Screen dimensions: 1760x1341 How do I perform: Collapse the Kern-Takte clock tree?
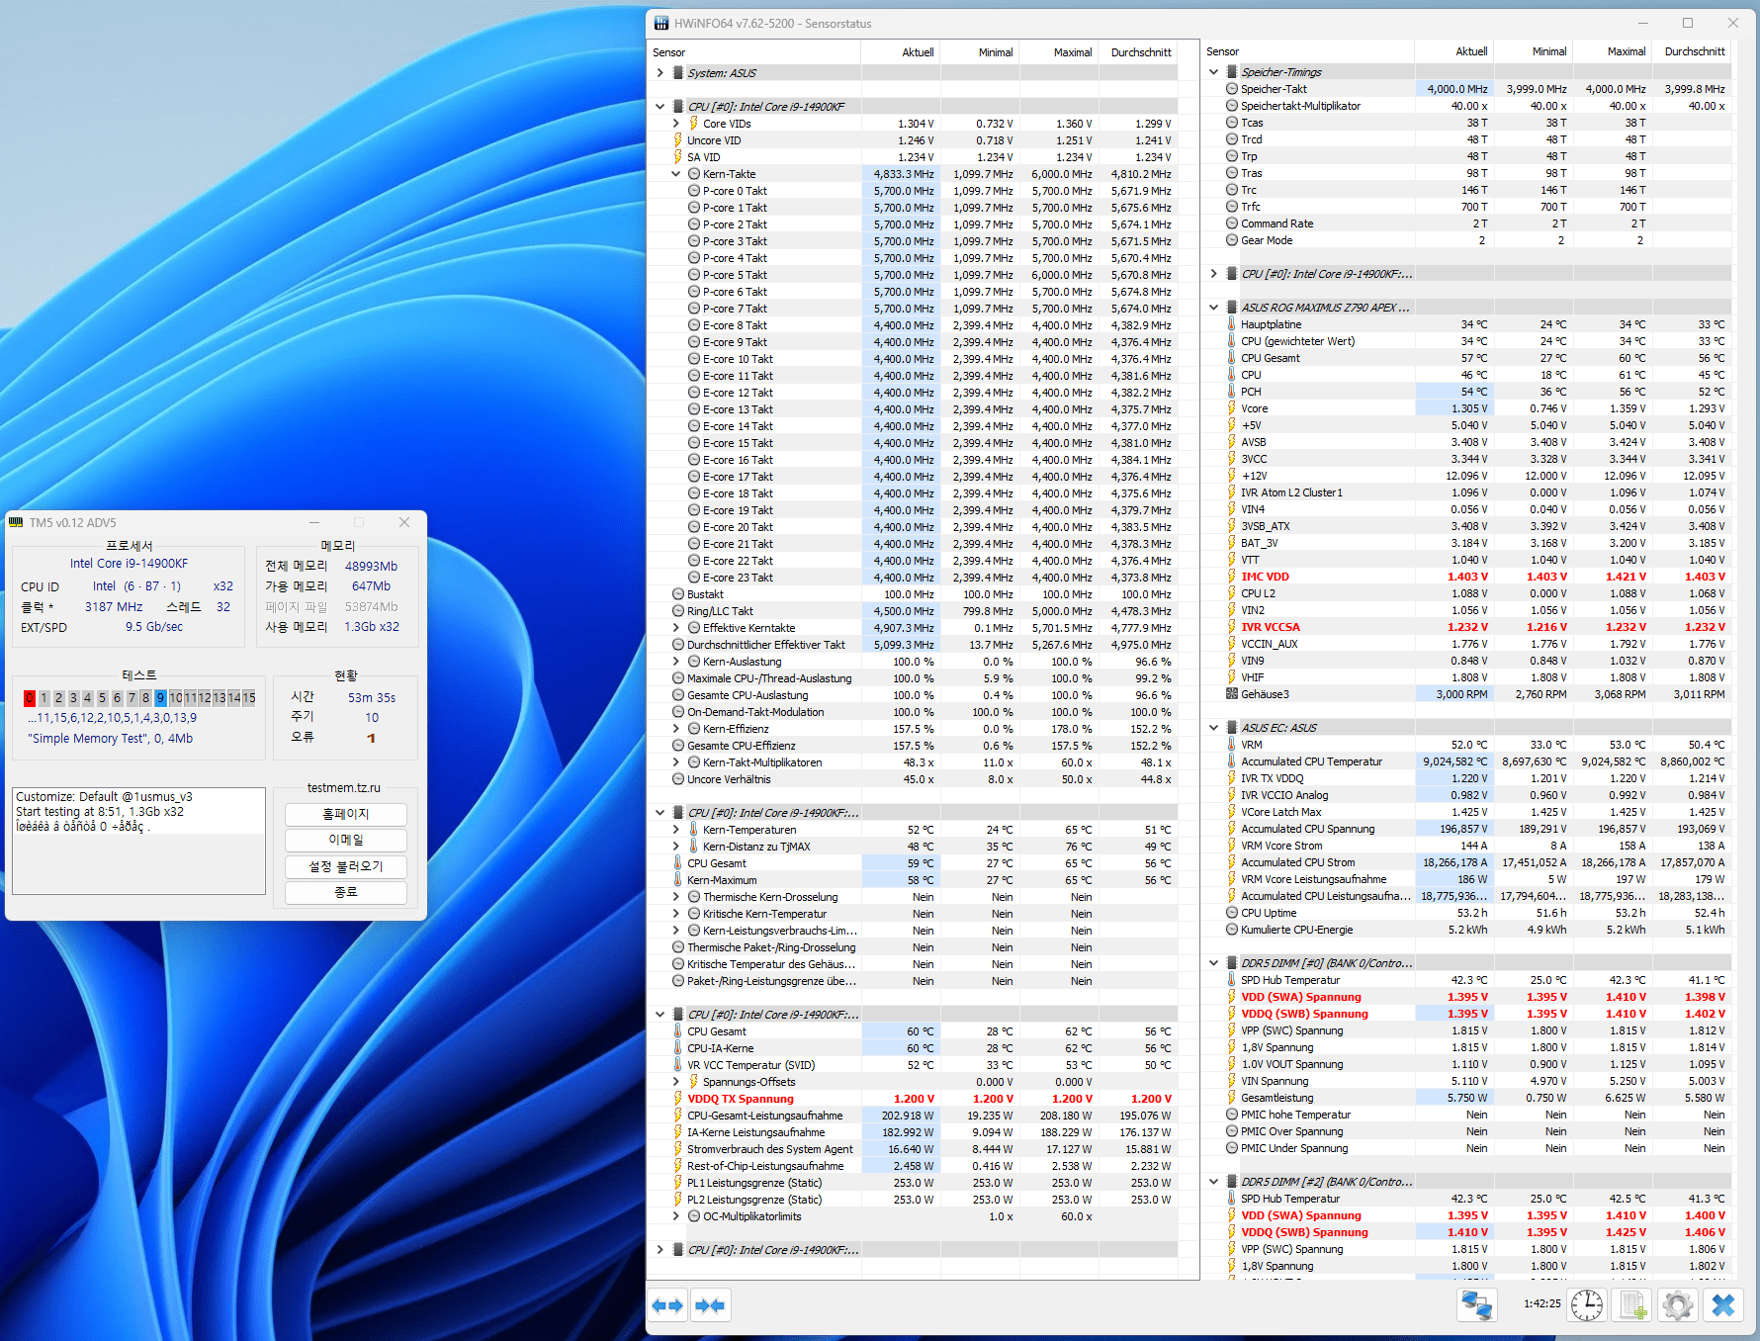pos(676,174)
